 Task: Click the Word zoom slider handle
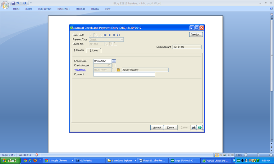click(258, 155)
